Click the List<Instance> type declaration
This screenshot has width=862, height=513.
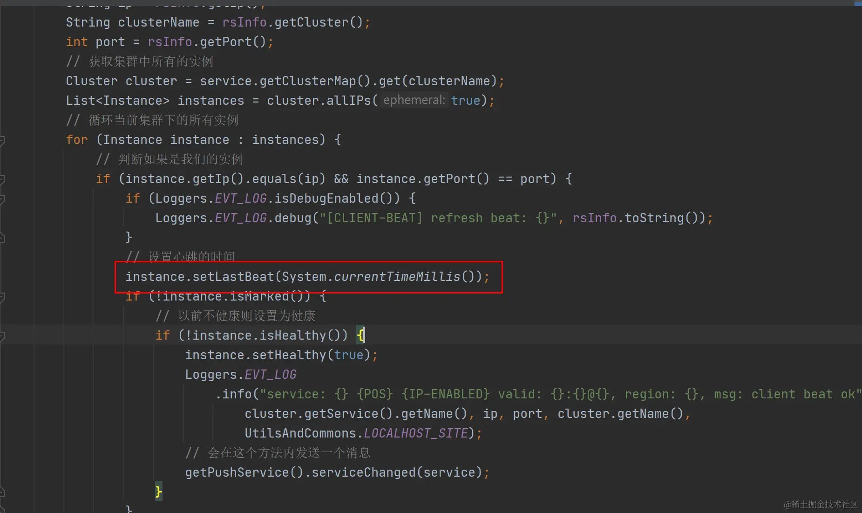click(x=117, y=101)
